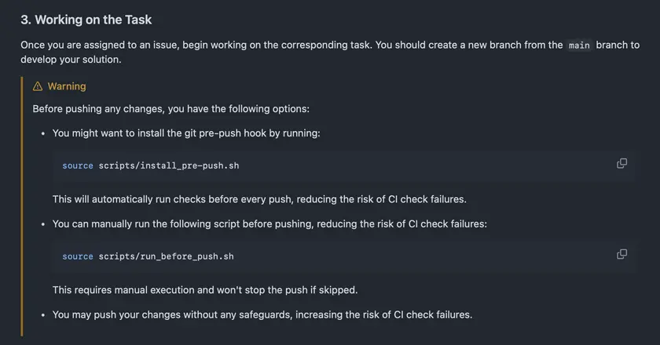The height and width of the screenshot is (345, 660).
Task: Click the bullet about manually running the script
Action: click(269, 224)
